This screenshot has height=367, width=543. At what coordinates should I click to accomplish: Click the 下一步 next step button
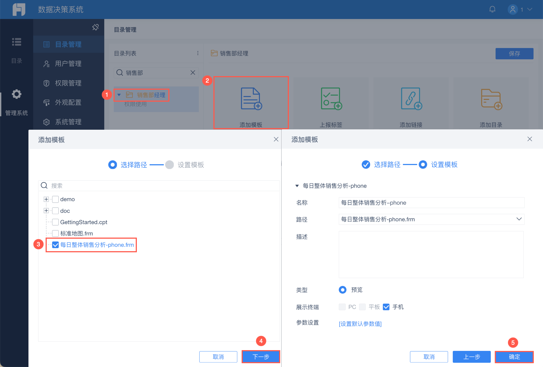coord(261,357)
